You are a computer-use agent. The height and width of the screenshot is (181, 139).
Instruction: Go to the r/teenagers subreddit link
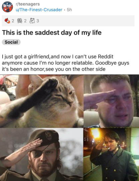click(28, 4)
